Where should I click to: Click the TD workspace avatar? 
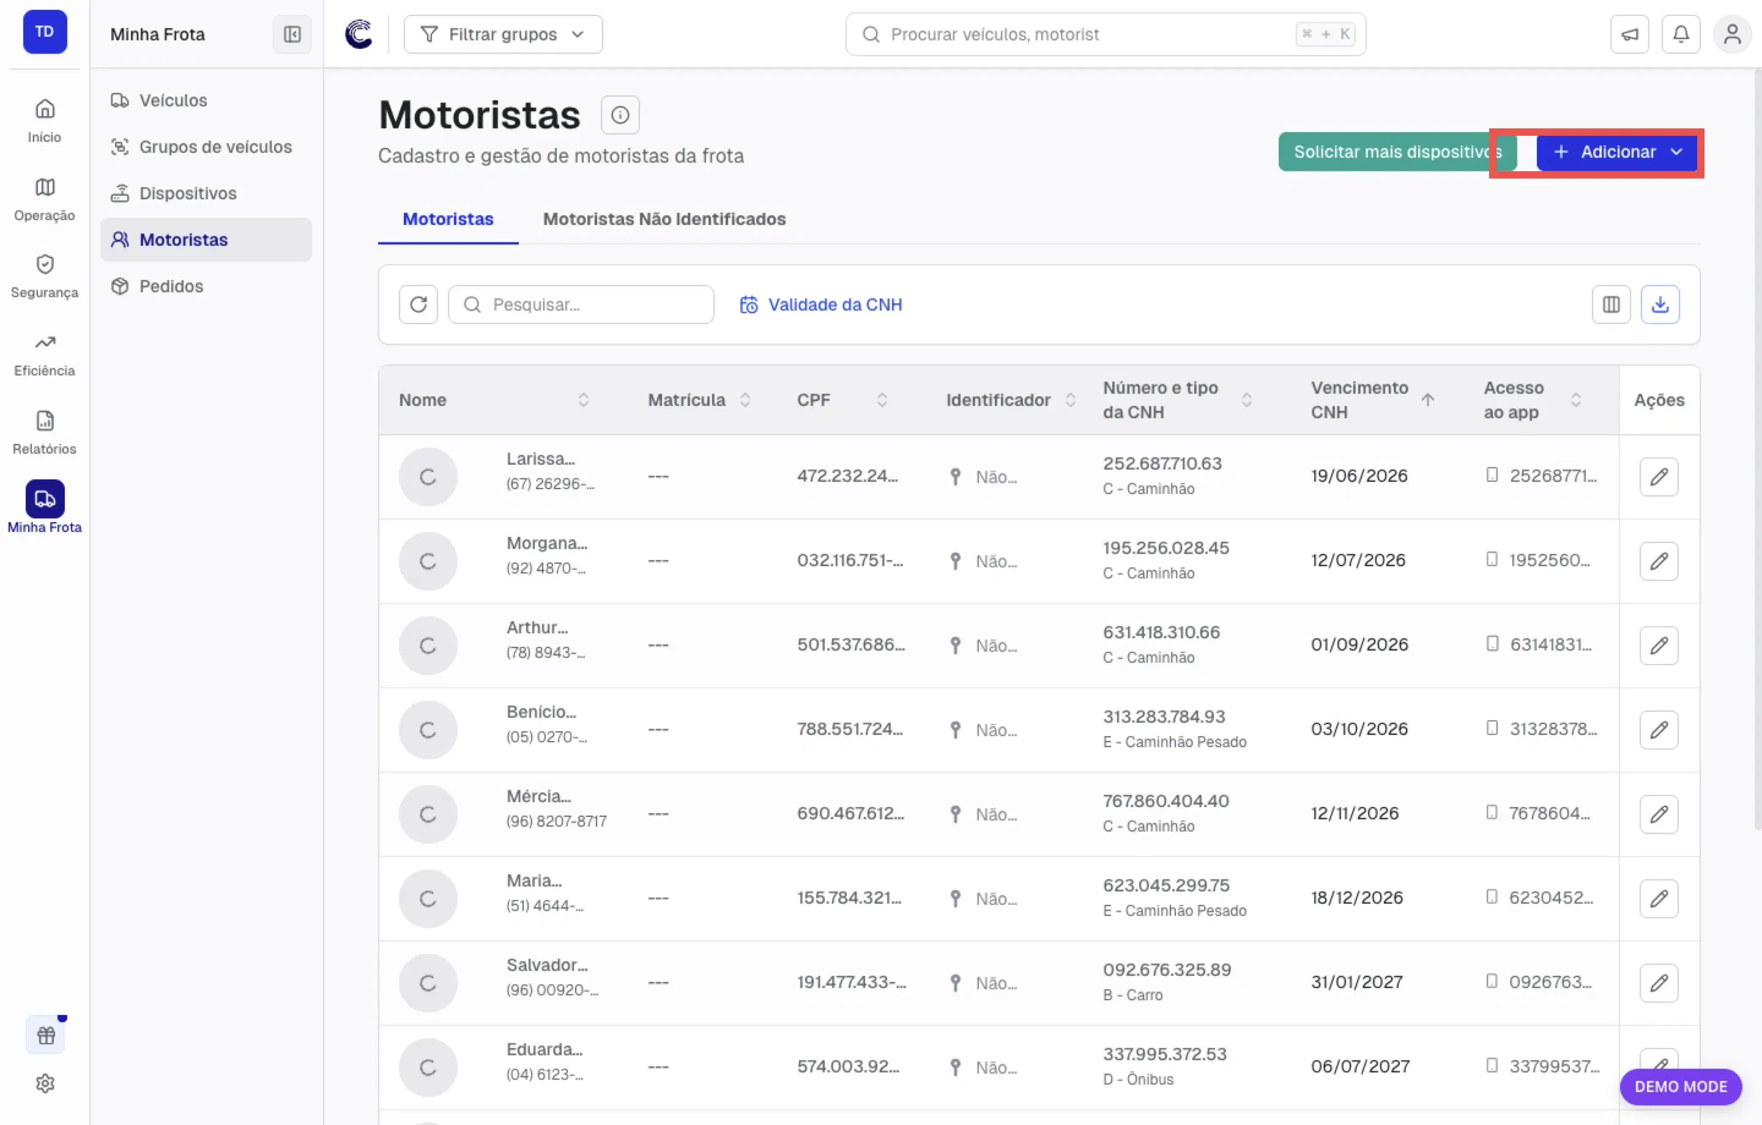pos(45,32)
